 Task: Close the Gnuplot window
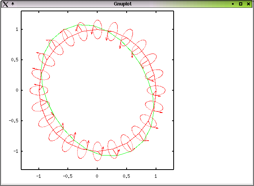pos(249,4)
